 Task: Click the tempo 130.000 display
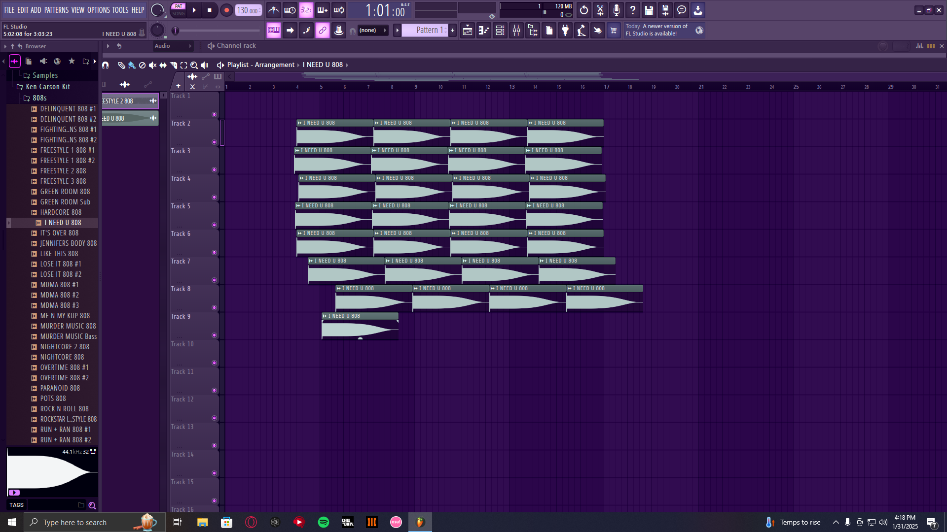pos(248,10)
